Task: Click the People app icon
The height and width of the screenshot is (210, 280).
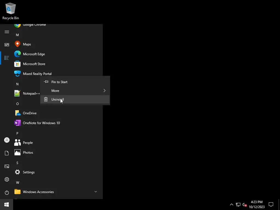Action: [17, 142]
